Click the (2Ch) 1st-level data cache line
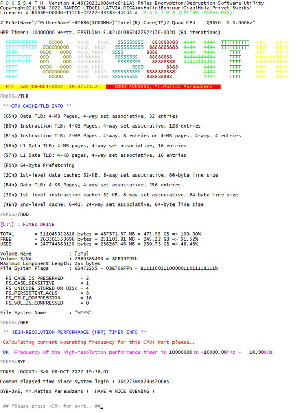The width and height of the screenshot is (300, 413). 110,175
